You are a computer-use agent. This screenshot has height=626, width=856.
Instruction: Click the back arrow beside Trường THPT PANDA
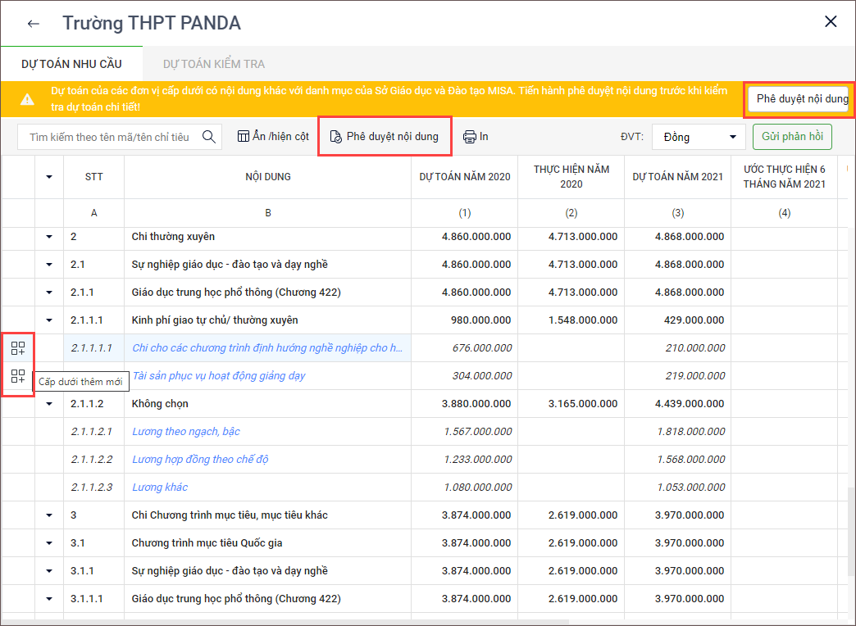33,23
